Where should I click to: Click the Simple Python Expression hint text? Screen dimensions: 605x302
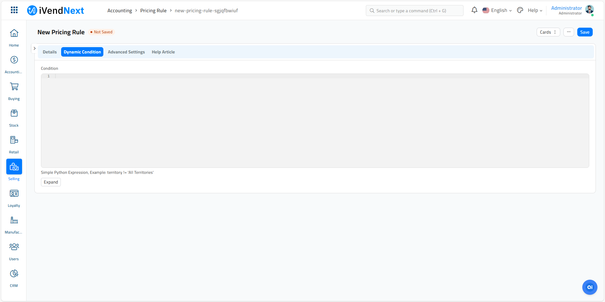(x=97, y=173)
